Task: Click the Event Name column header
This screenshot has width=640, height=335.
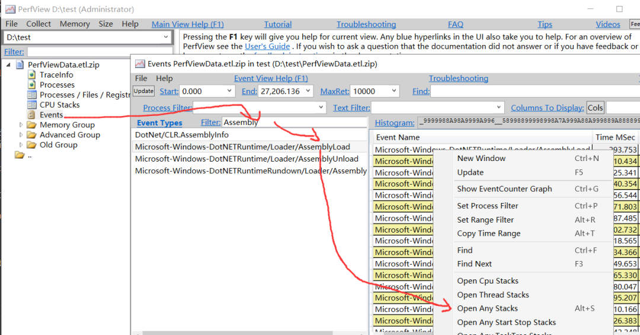Action: point(482,137)
